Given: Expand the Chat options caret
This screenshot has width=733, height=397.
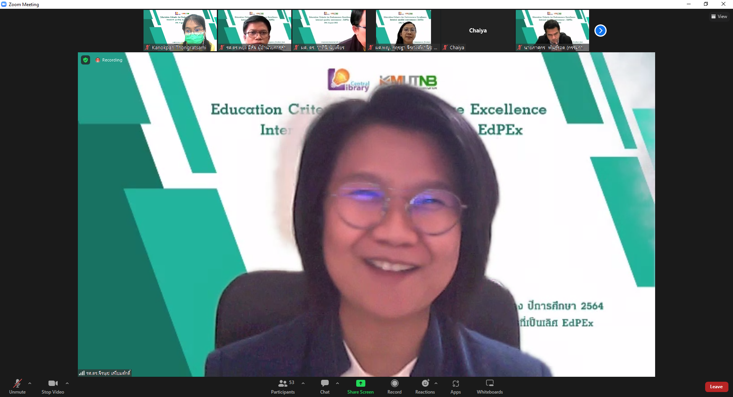Looking at the screenshot, I should [x=337, y=383].
